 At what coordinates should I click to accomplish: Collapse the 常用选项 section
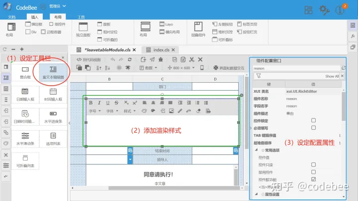click(x=257, y=150)
